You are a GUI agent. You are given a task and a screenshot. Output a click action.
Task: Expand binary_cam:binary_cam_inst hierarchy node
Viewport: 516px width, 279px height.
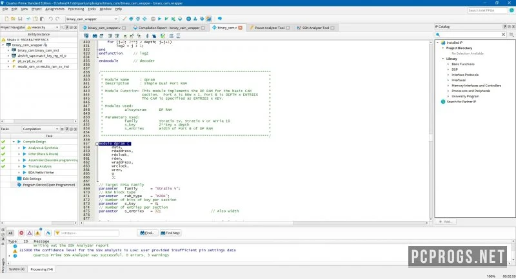pos(8,51)
